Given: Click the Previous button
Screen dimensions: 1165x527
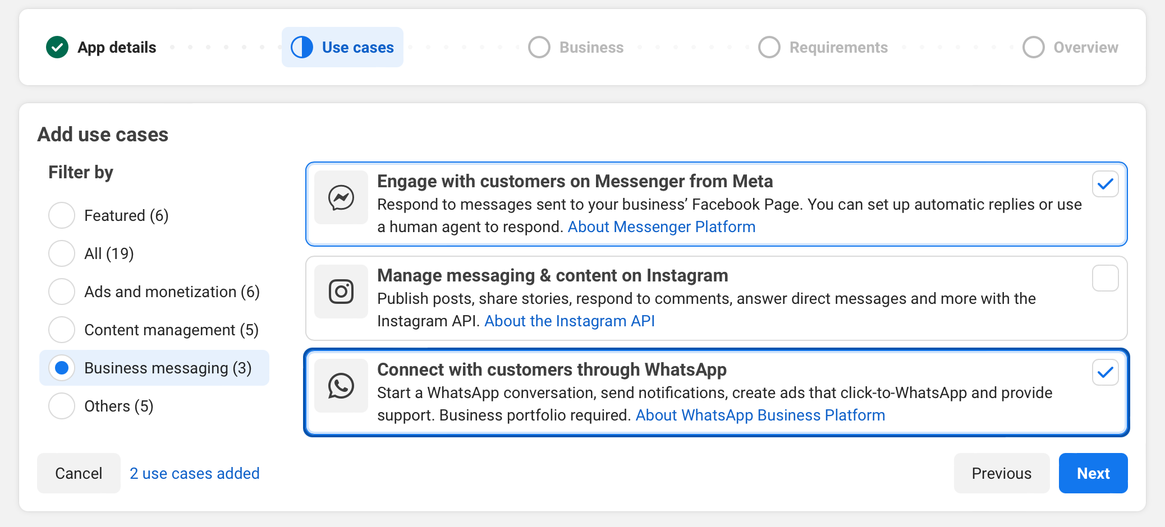Looking at the screenshot, I should pos(1002,473).
